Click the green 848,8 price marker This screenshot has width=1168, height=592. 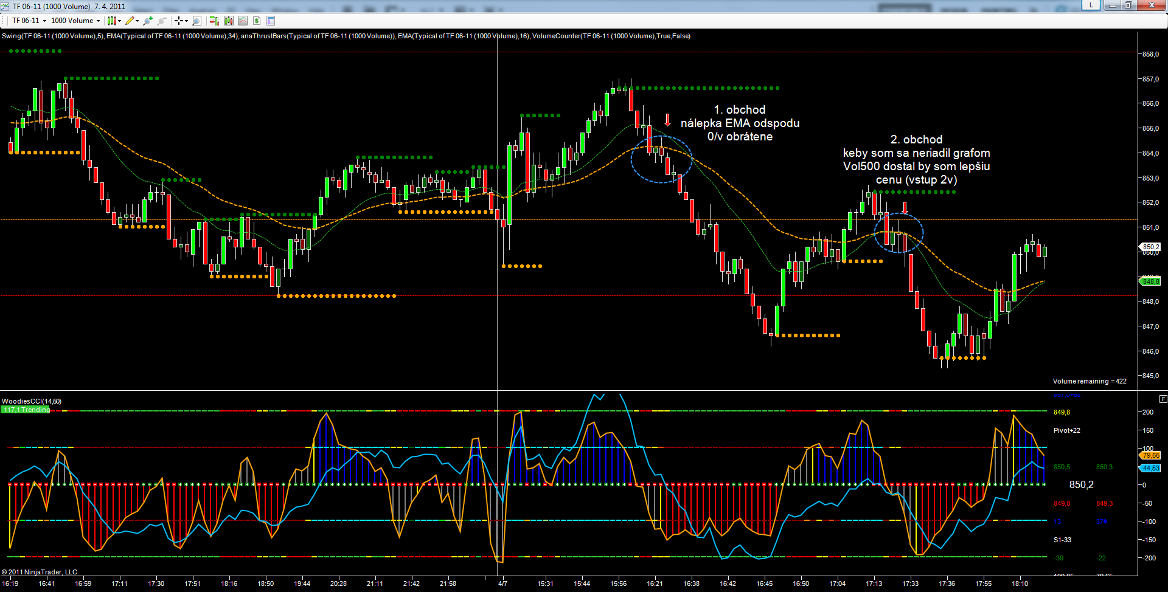(1150, 281)
